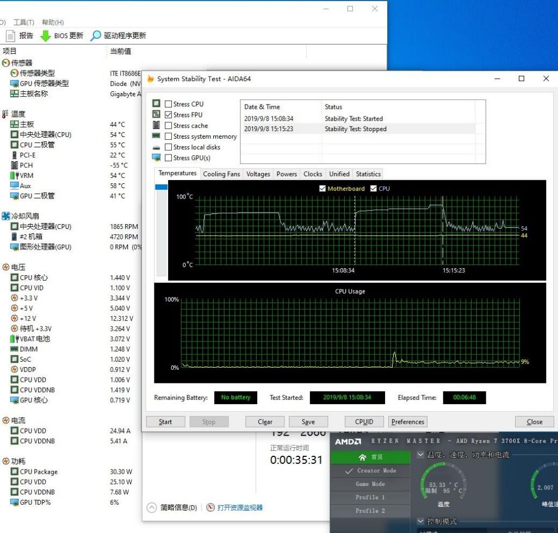Viewport: 558px width, 533px height.
Task: Enable the Stress cache checkbox
Action: [168, 126]
